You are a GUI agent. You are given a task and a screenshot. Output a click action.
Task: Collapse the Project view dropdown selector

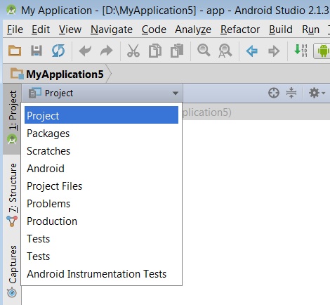(103, 93)
